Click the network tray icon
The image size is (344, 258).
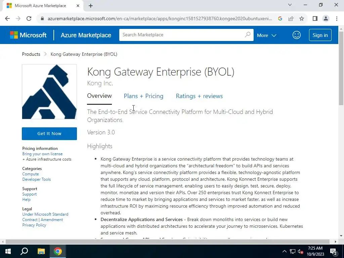pos(293,251)
